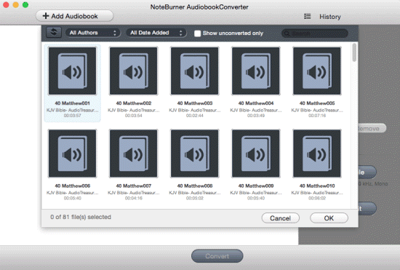Click the Cancel button

pos(280,218)
